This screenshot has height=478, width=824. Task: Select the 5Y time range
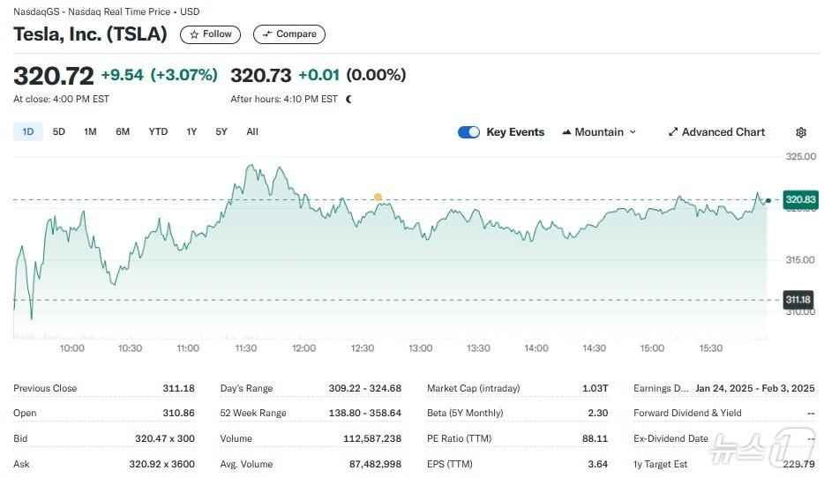[x=221, y=132]
